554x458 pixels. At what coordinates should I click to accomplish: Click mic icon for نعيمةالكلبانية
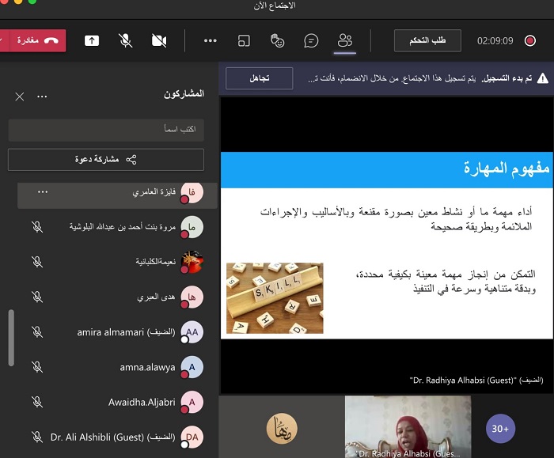coord(37,262)
